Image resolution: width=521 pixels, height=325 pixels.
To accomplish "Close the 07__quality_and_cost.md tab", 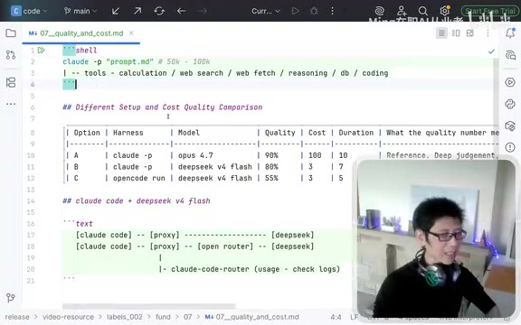I will [131, 33].
